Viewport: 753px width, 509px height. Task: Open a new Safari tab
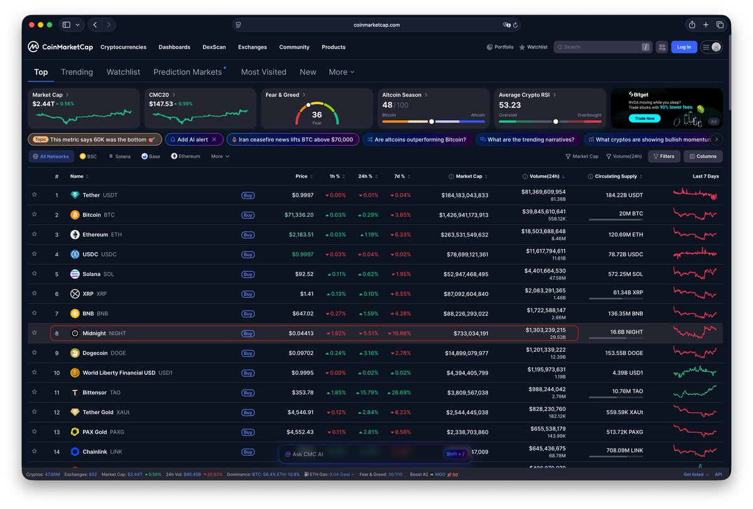(x=706, y=25)
